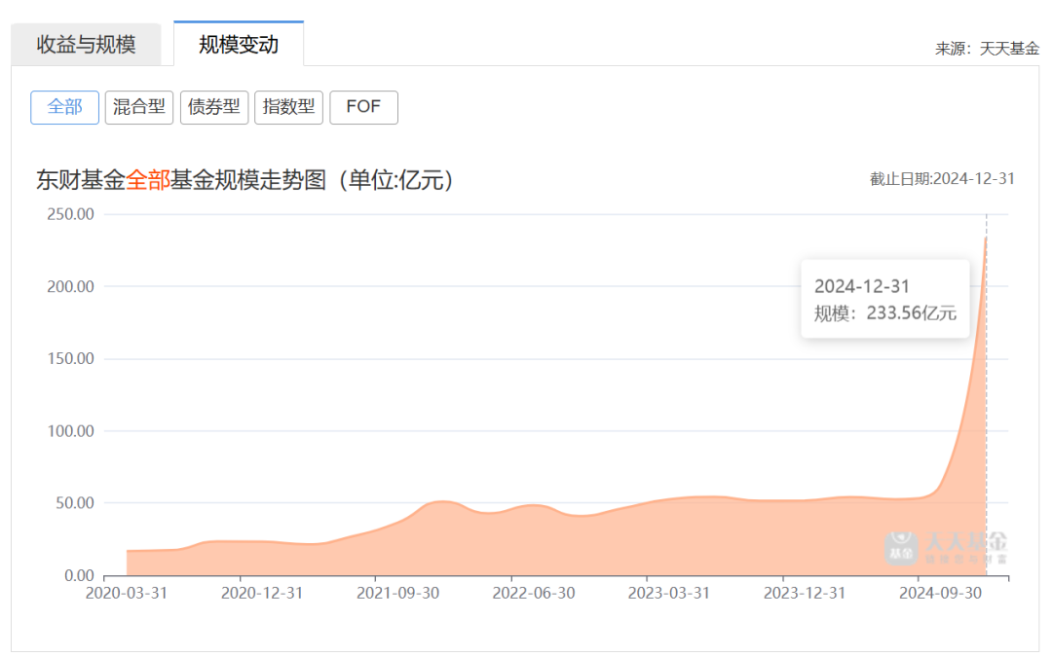Click the 2020-12-31 x-axis date

click(x=262, y=594)
